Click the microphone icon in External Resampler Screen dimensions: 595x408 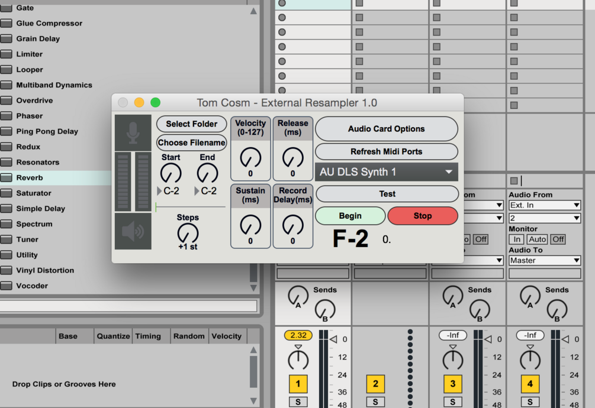133,133
